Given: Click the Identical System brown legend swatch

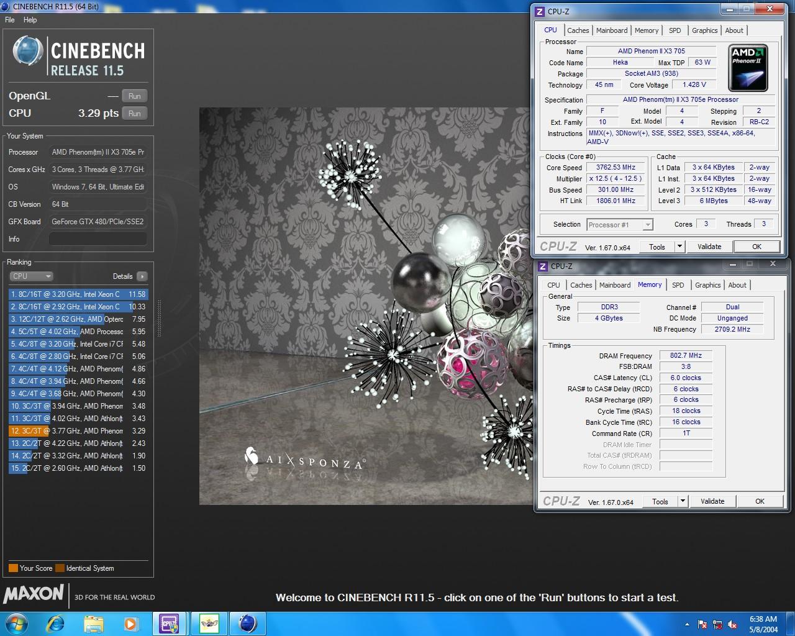Looking at the screenshot, I should (x=60, y=568).
